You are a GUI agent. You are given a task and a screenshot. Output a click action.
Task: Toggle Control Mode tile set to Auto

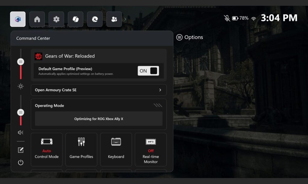(x=47, y=149)
